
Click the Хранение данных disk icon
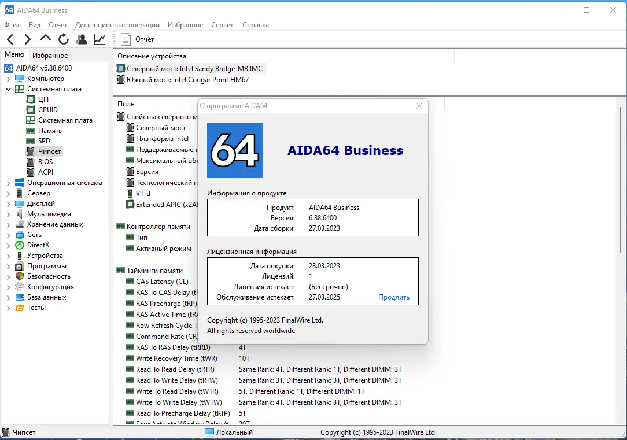pos(19,224)
